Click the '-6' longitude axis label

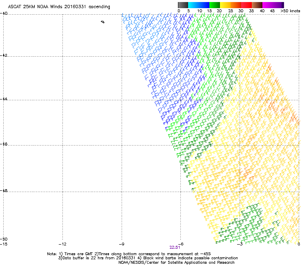click(181, 244)
